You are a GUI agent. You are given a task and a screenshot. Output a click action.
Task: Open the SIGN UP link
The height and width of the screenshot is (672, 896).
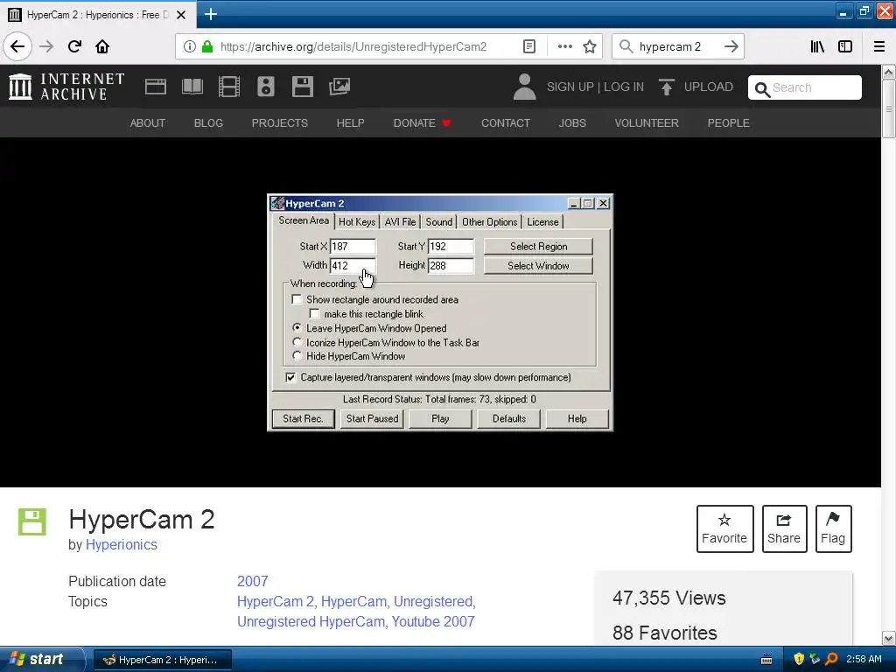570,87
